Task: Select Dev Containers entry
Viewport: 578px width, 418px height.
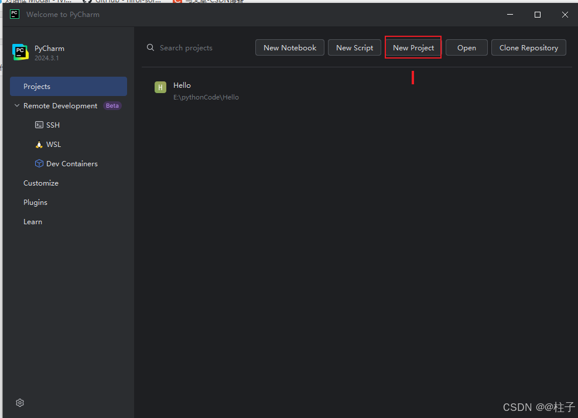Action: point(72,164)
